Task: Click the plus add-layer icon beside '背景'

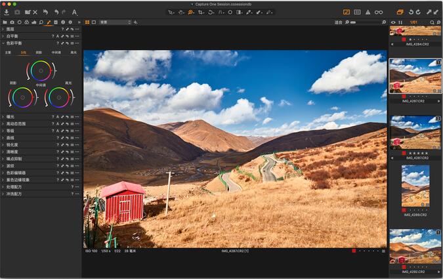Action: [x=136, y=22]
